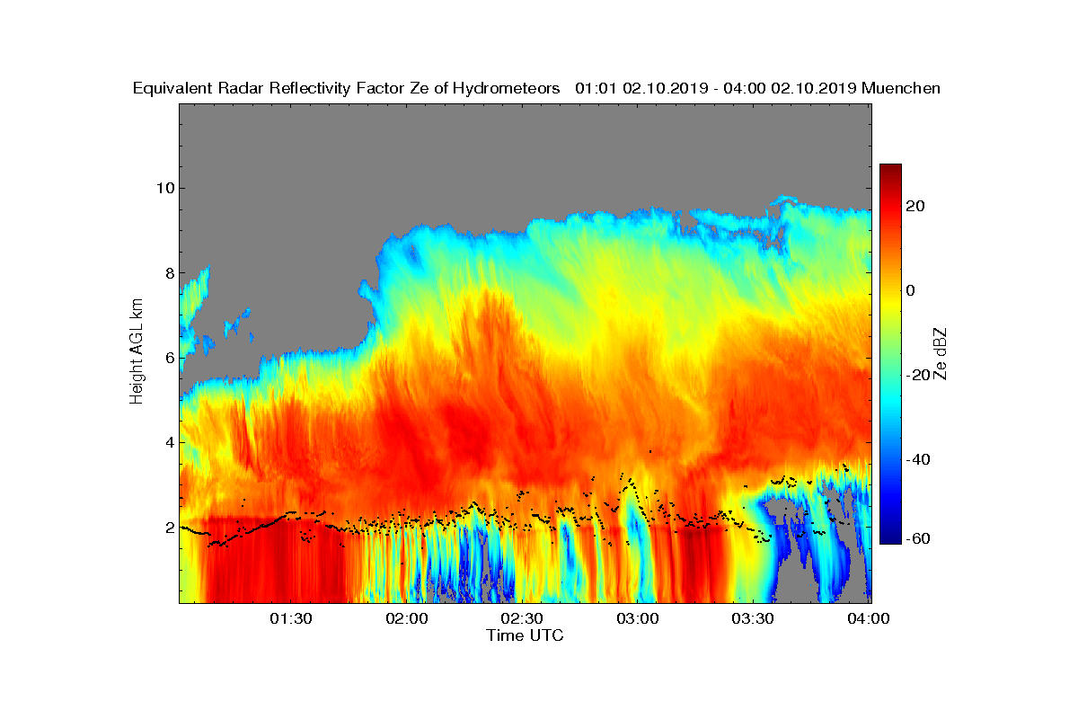Click the Height AGL km axis title
1078x719 pixels.
tap(137, 352)
